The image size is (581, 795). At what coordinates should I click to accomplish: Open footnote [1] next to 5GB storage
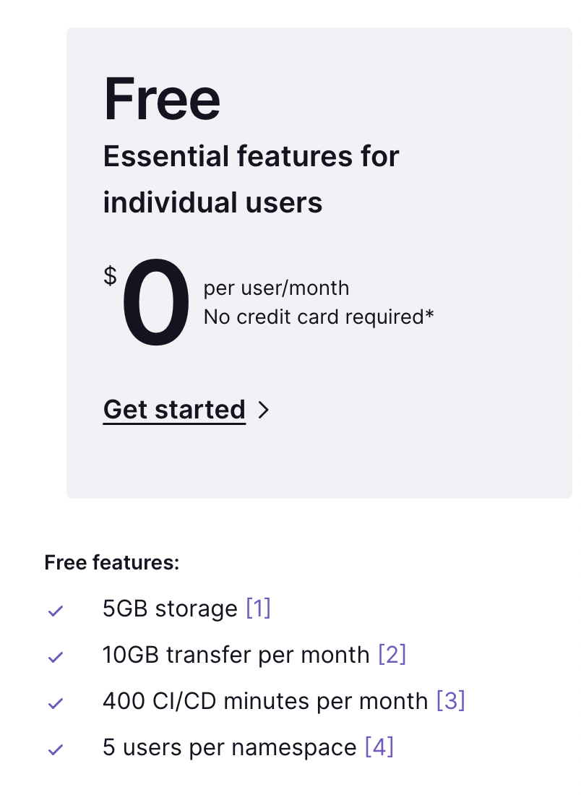(x=258, y=608)
